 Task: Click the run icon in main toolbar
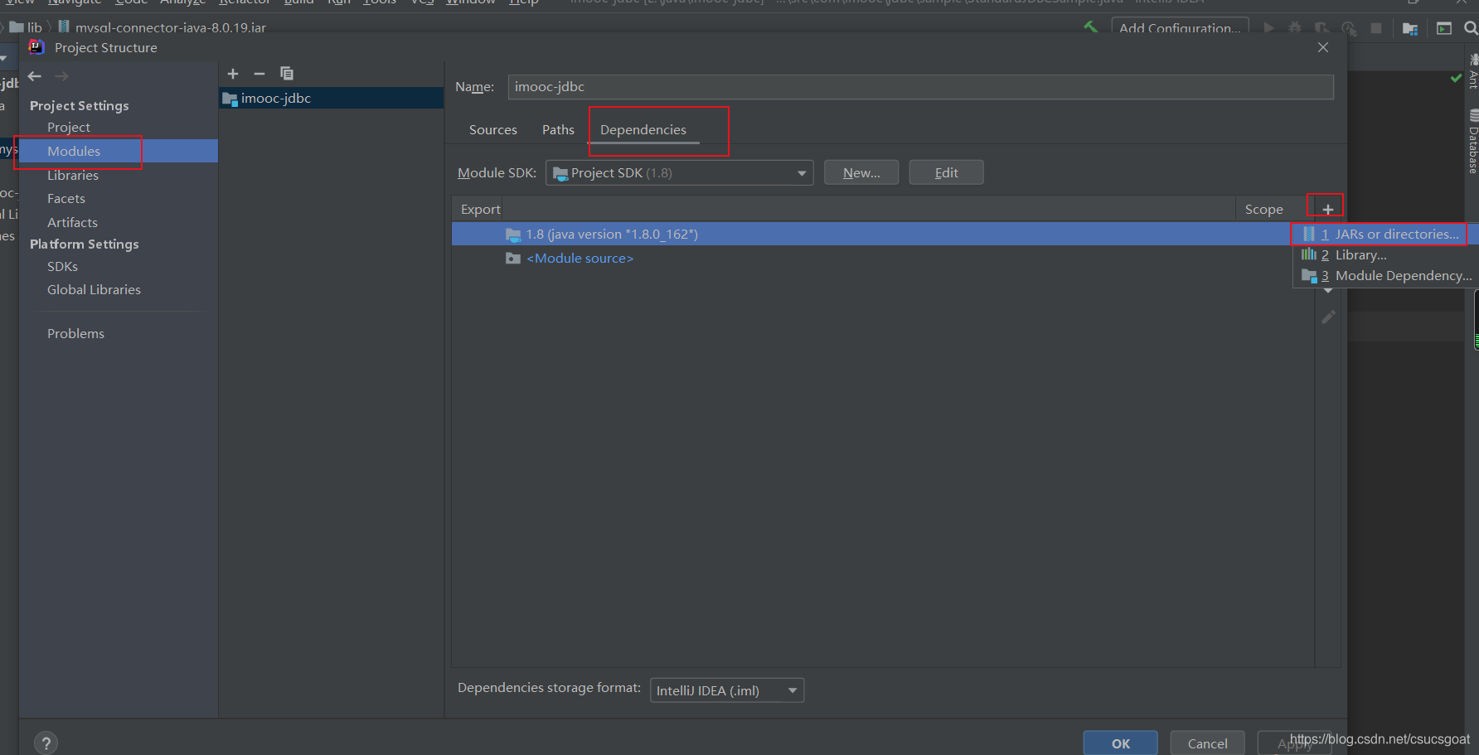click(1268, 27)
